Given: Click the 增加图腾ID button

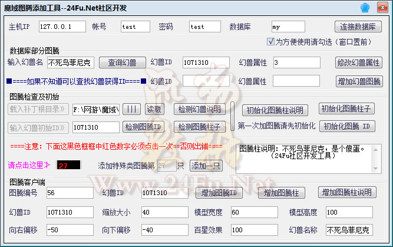Looking at the screenshot, I should coord(219,193).
